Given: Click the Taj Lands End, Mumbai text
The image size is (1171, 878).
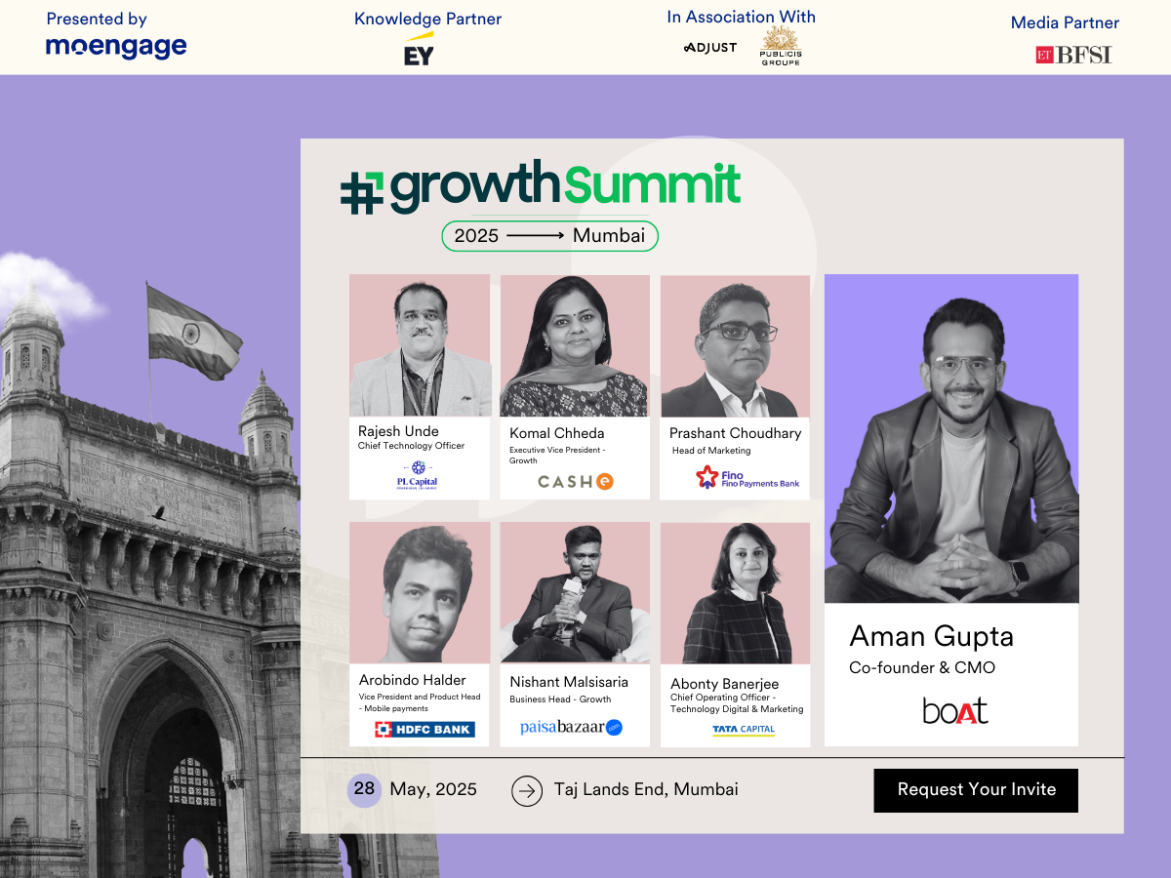Looking at the screenshot, I should pos(646,790).
